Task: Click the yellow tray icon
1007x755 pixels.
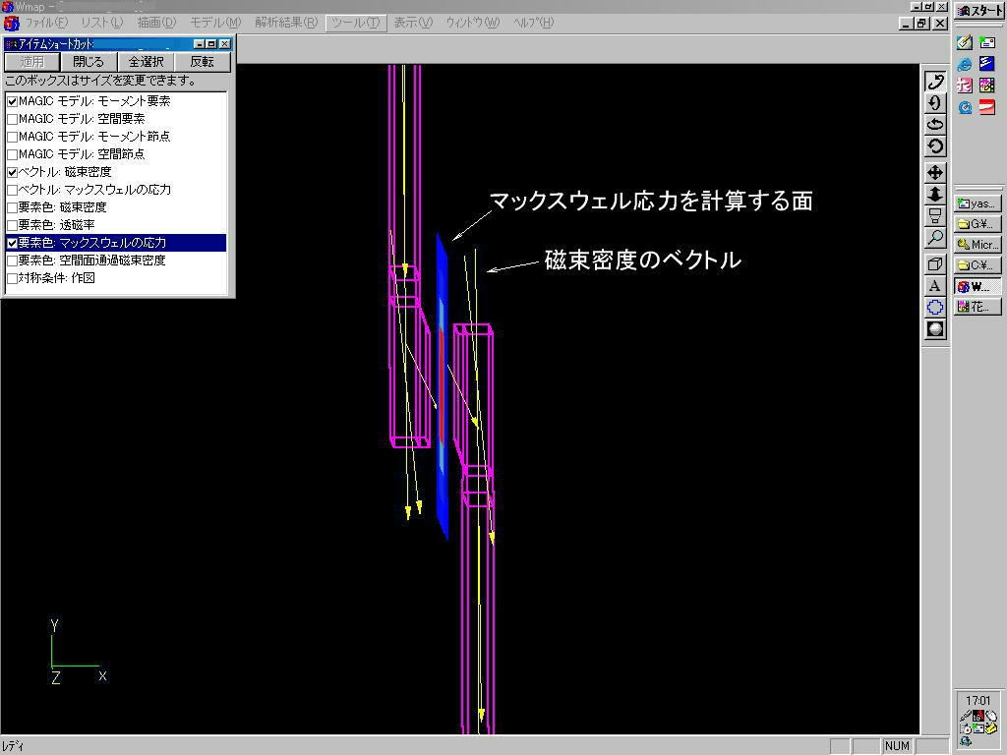Action: pos(990,728)
